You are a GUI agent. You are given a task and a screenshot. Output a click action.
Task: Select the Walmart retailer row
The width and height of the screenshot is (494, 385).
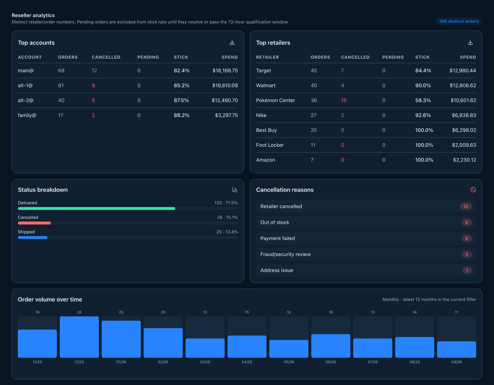coord(366,85)
